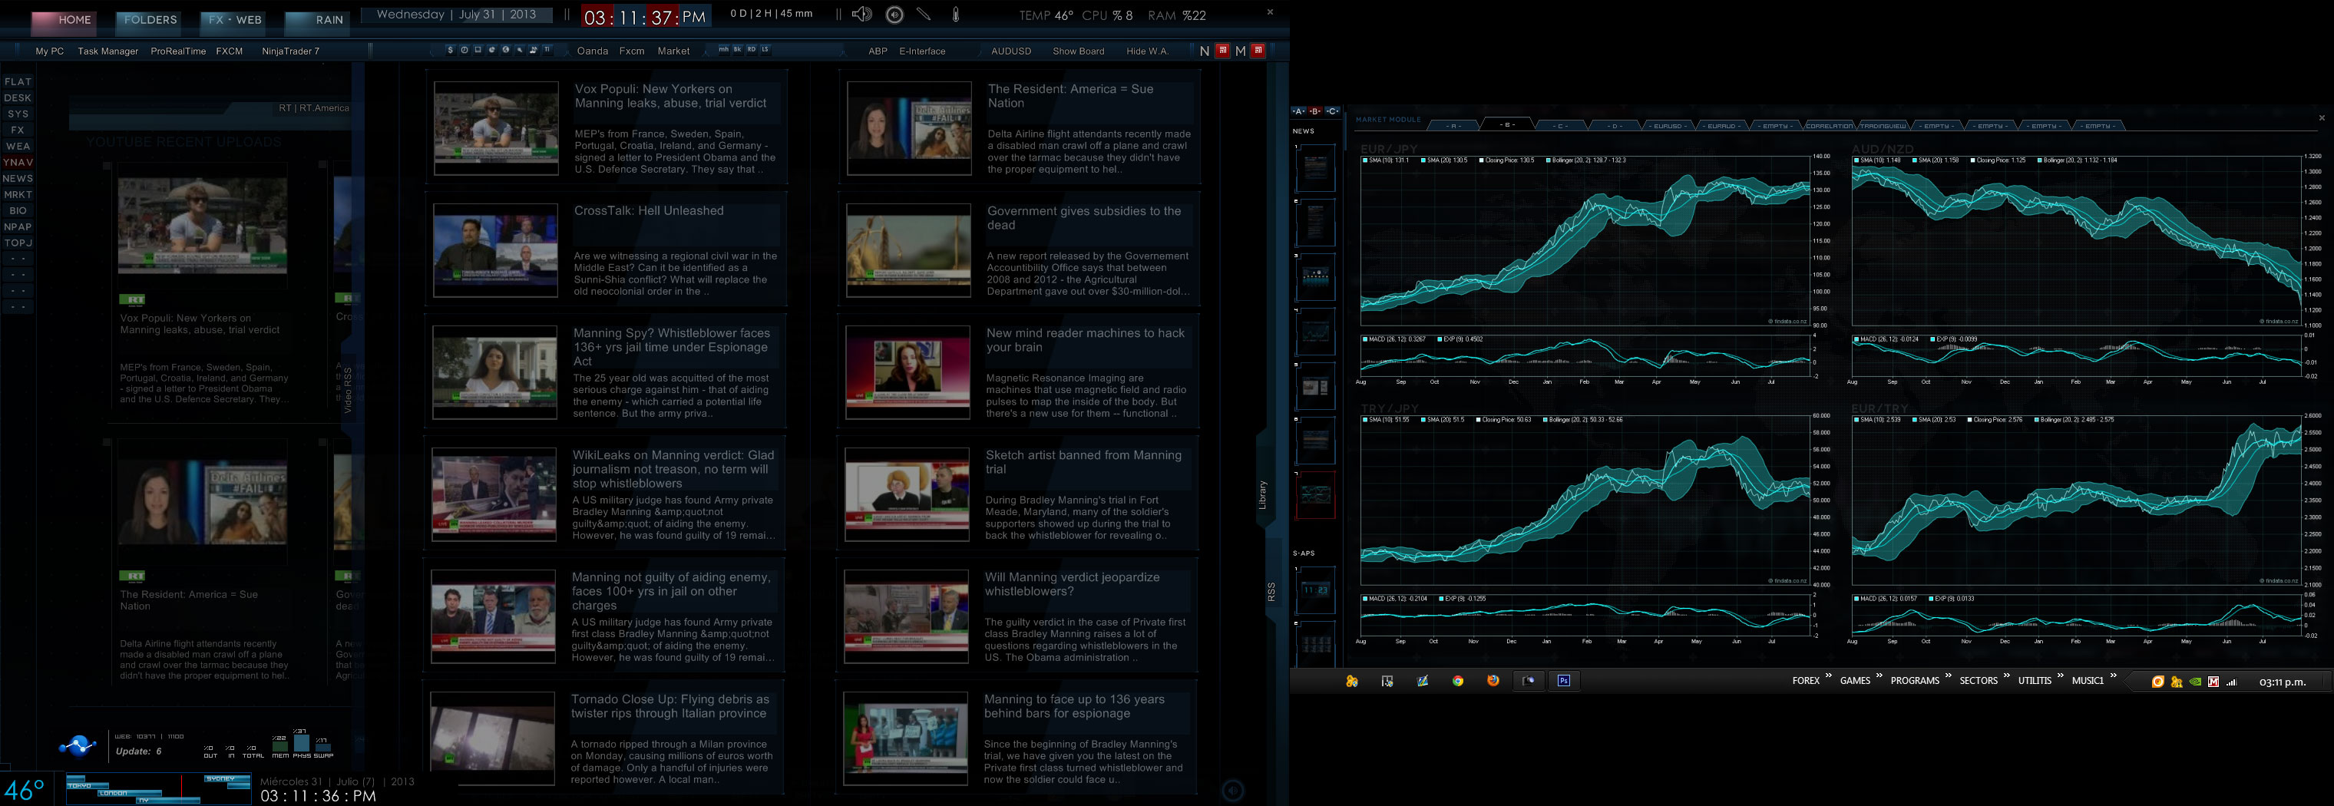
Task: Click the red RSS icon next to N
Action: pyautogui.click(x=1222, y=51)
